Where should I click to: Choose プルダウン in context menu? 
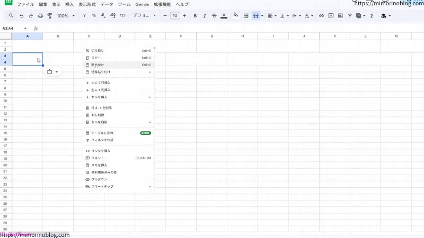118,179
